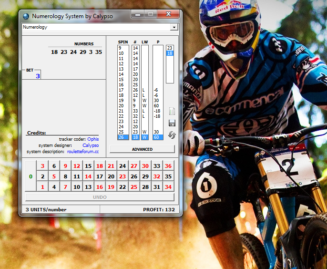Click roulette number 36
327x269 pixels.
coord(168,166)
